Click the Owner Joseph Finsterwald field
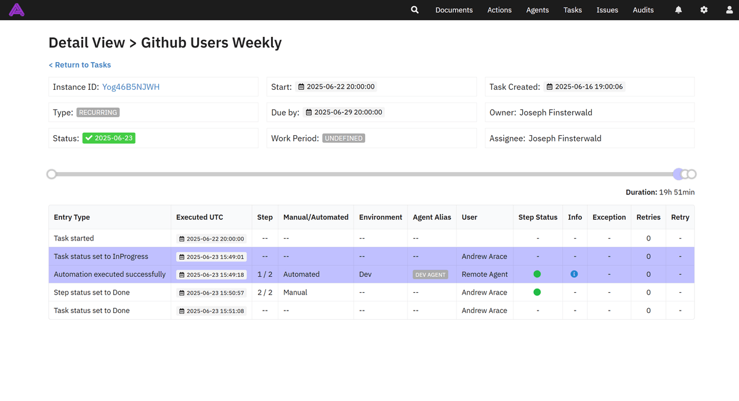This screenshot has width=739, height=401. [x=590, y=113]
